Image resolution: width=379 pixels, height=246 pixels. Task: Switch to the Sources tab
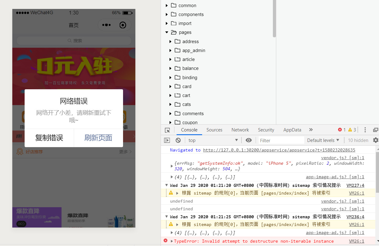coord(214,130)
